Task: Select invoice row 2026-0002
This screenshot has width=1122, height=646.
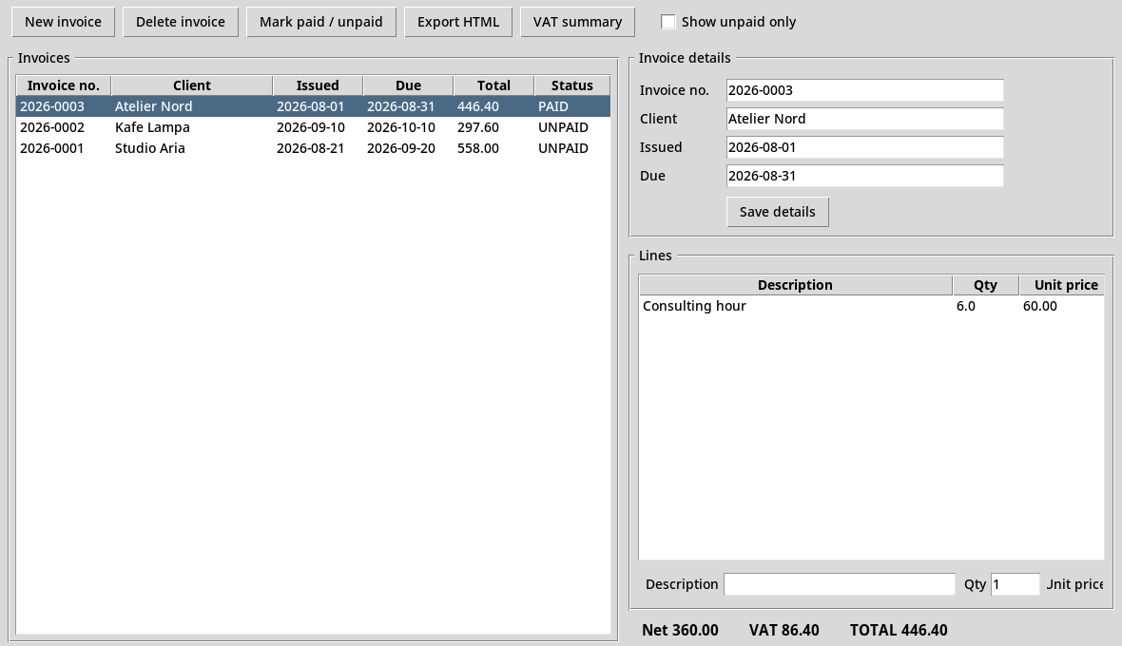Action: click(314, 127)
